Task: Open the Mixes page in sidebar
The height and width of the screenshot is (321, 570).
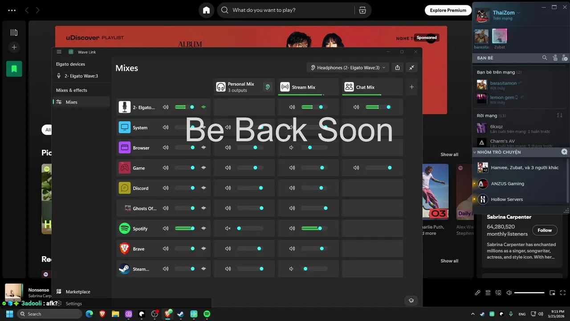Action: pos(81,102)
